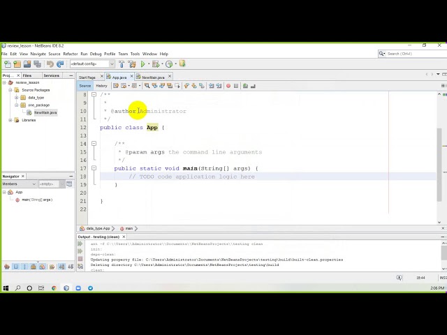
Task: Click the Start Macro Recording red circle icon
Action: click(x=228, y=86)
